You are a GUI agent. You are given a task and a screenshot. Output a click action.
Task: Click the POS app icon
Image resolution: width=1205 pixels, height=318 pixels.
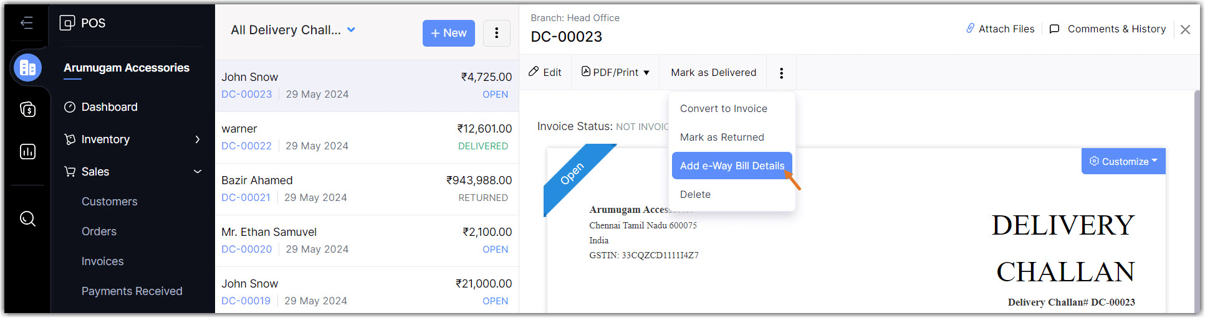(x=67, y=23)
